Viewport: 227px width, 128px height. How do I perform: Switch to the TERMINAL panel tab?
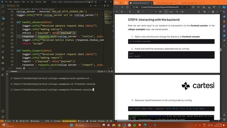pyautogui.click(x=19, y=68)
